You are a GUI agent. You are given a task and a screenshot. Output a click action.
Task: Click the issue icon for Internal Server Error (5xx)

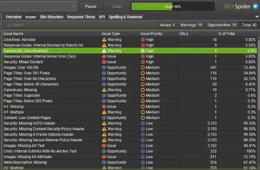(104, 56)
